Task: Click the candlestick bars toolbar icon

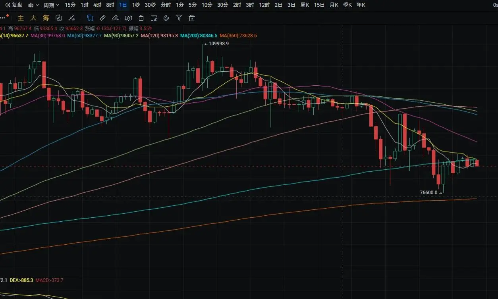Action: (x=128, y=18)
